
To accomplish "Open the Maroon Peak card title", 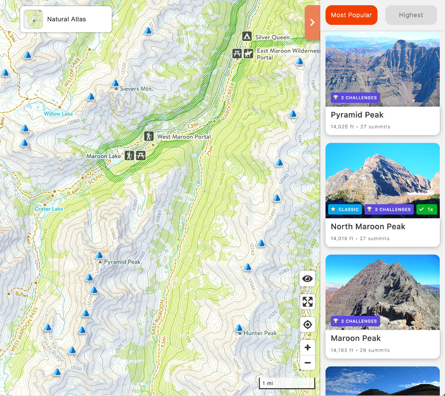I will (355, 338).
